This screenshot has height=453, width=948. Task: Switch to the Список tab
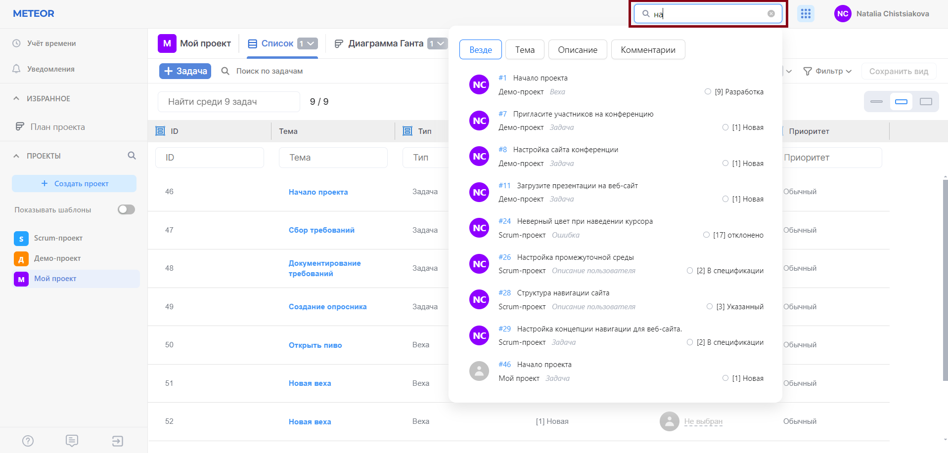click(277, 43)
